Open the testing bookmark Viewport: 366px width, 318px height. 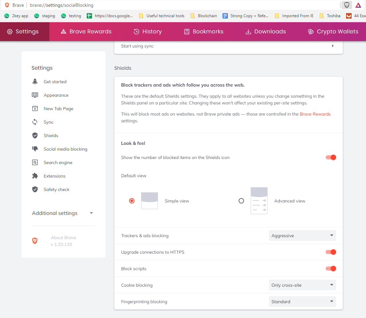(71, 16)
